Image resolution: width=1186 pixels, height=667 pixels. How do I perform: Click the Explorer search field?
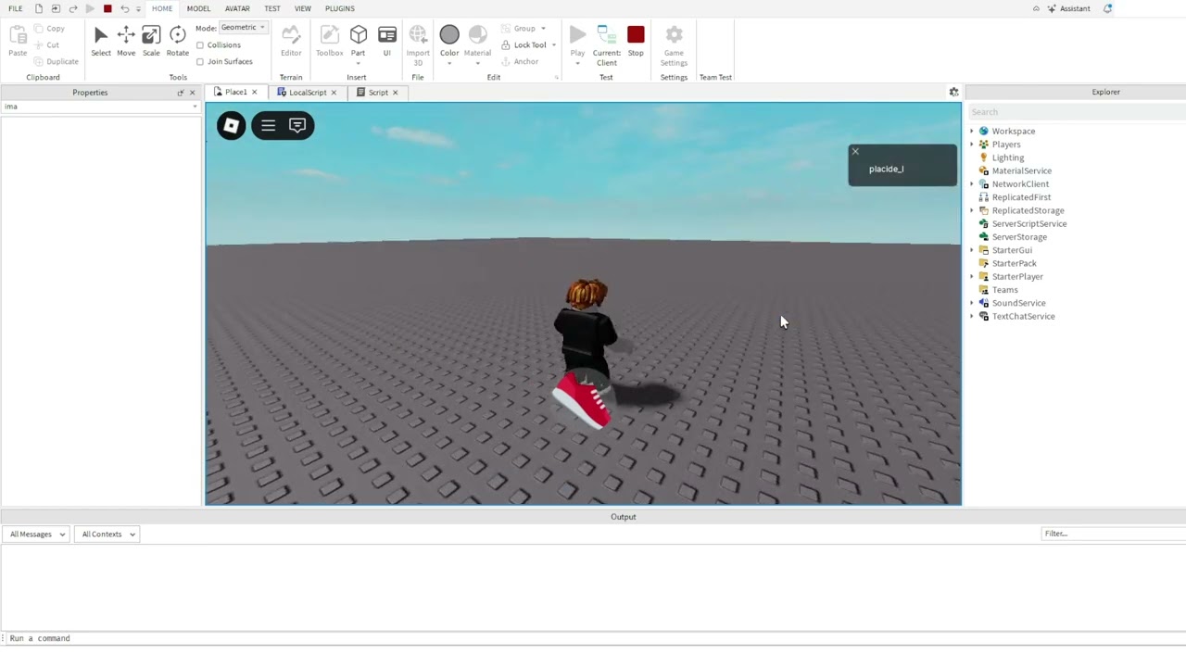point(1075,112)
